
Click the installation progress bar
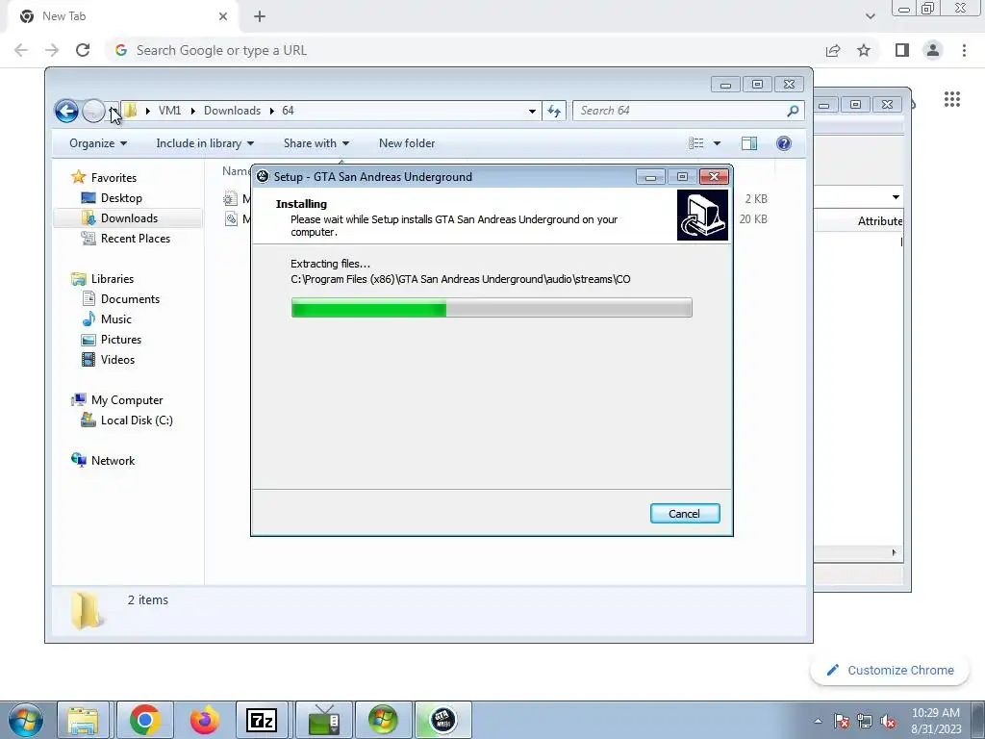pos(492,308)
